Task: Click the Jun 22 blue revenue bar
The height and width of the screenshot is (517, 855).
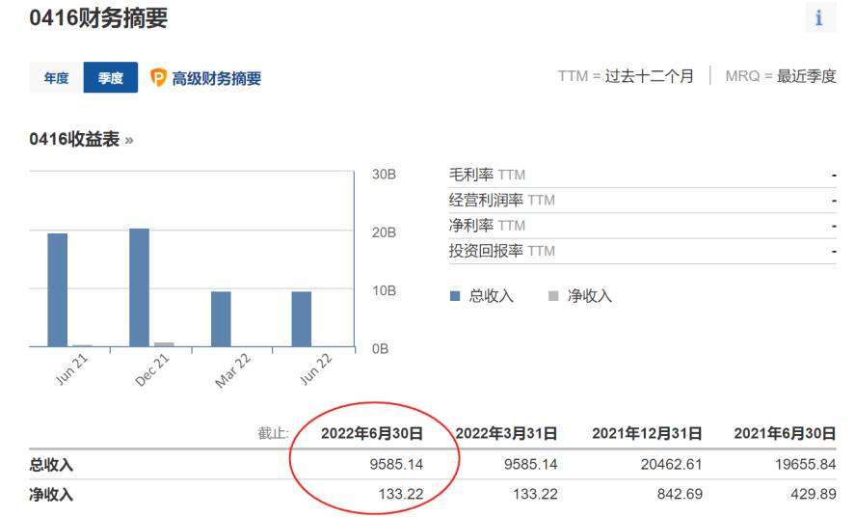Action: (x=302, y=318)
